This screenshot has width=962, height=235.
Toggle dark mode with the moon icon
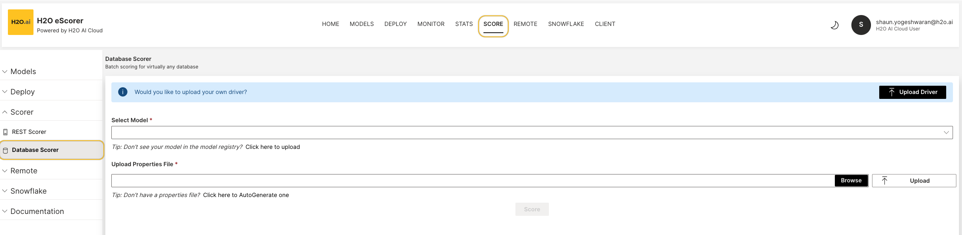(x=834, y=25)
